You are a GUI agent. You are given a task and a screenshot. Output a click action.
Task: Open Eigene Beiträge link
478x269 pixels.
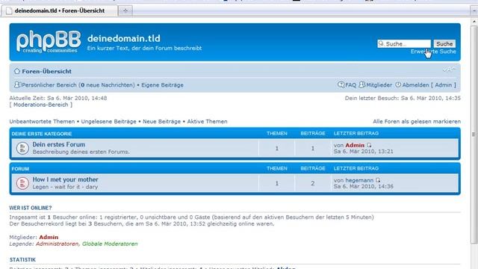coord(162,85)
